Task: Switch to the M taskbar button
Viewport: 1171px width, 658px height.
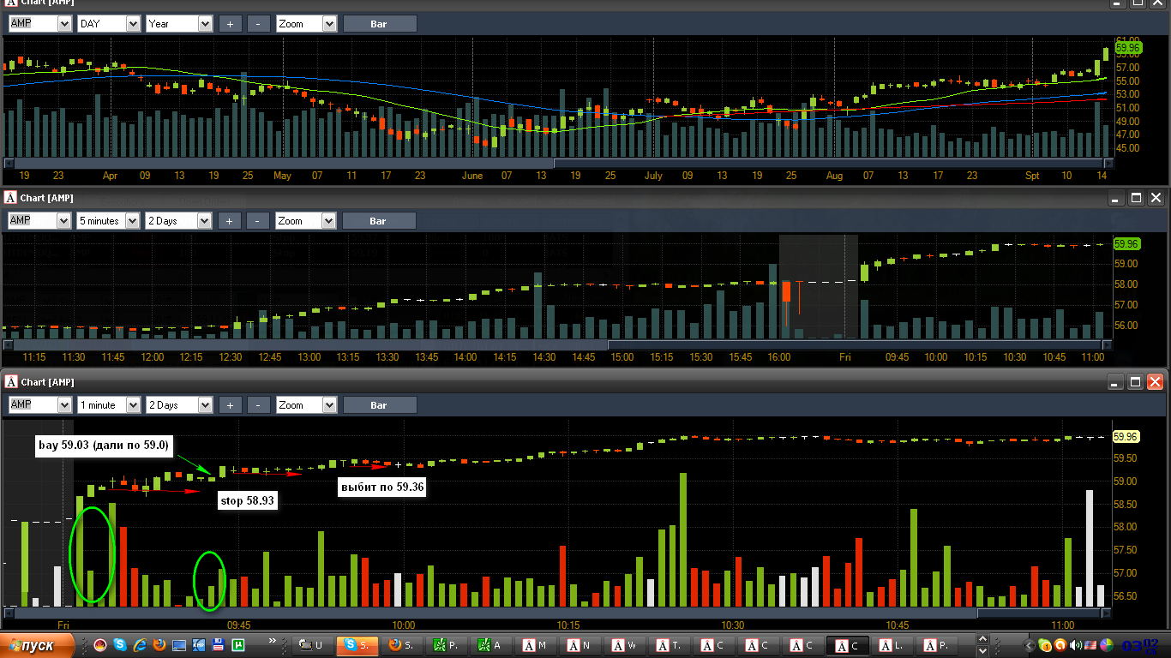Action: [534, 646]
